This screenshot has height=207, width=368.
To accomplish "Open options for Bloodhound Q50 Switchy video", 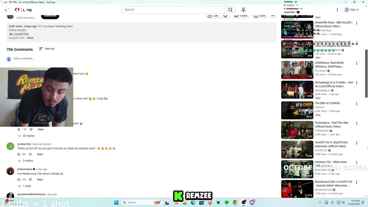I will pos(356,183).
